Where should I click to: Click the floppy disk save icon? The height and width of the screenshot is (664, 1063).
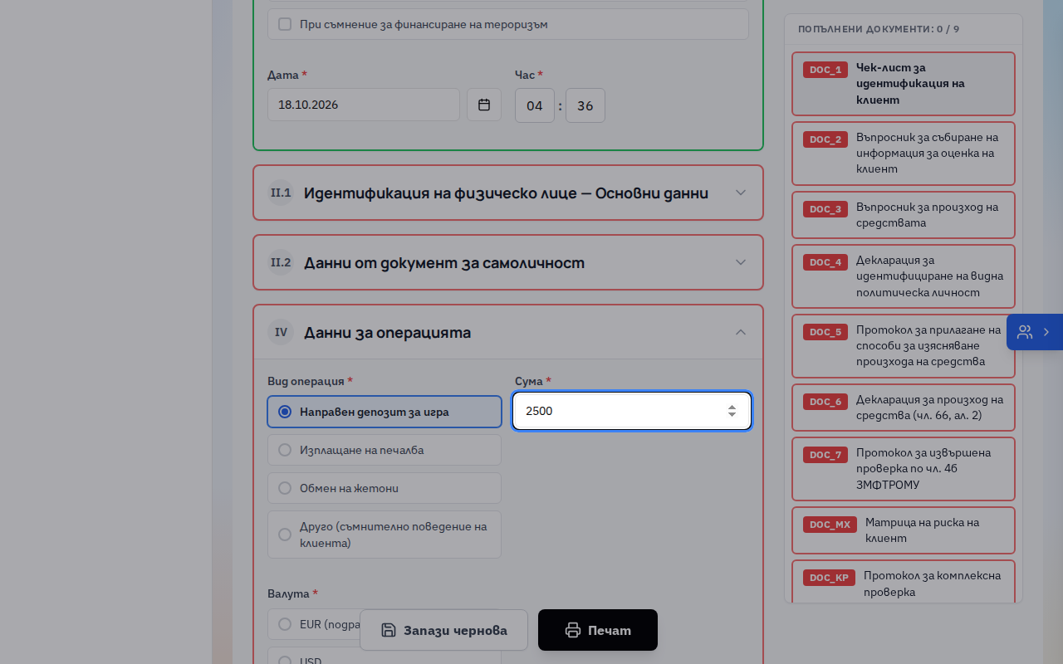pos(389,630)
